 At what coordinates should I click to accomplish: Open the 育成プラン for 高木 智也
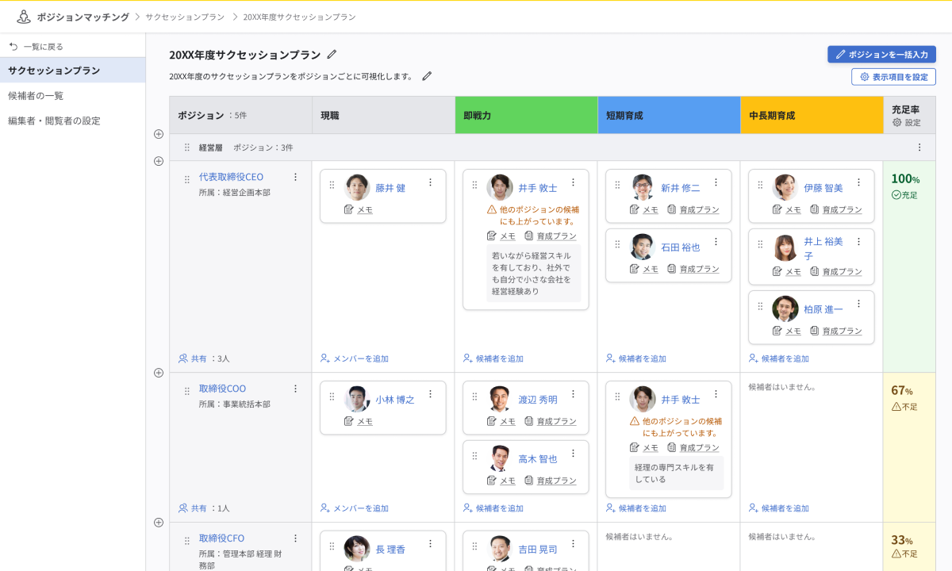click(551, 481)
